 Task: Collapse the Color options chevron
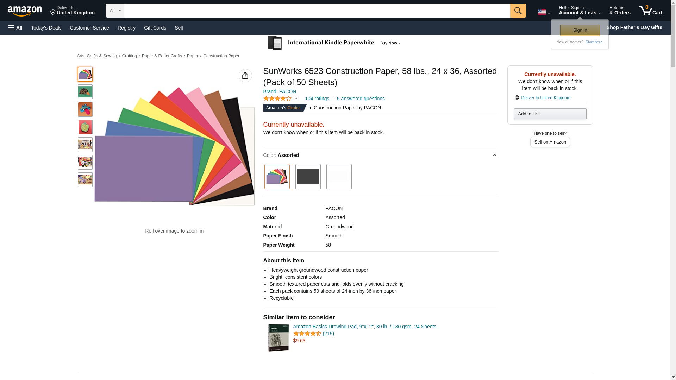tap(494, 155)
